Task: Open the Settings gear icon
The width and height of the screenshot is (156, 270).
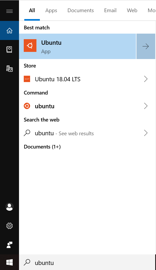Action: 10,226
